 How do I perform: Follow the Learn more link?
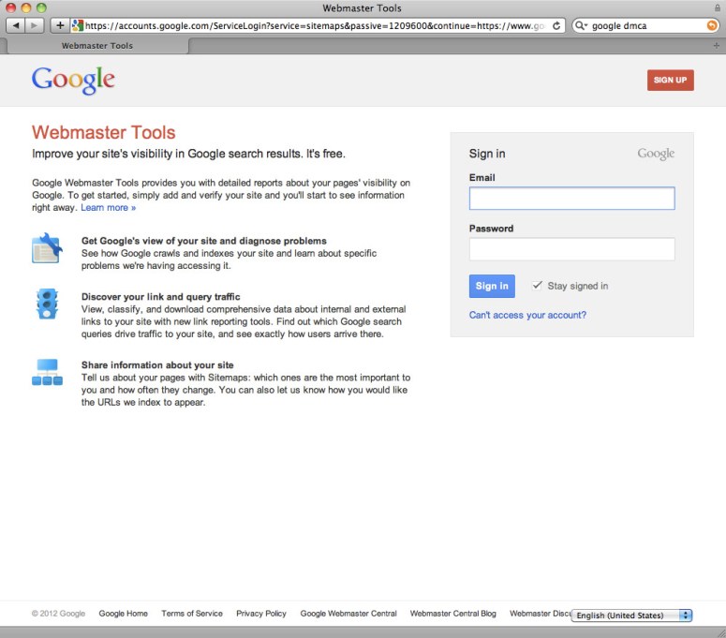(x=108, y=208)
